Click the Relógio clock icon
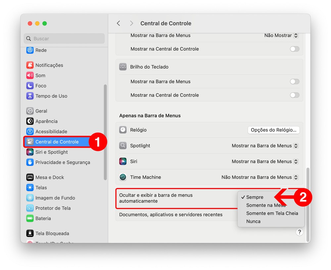Viewport: 331px width, 270px height. point(123,130)
